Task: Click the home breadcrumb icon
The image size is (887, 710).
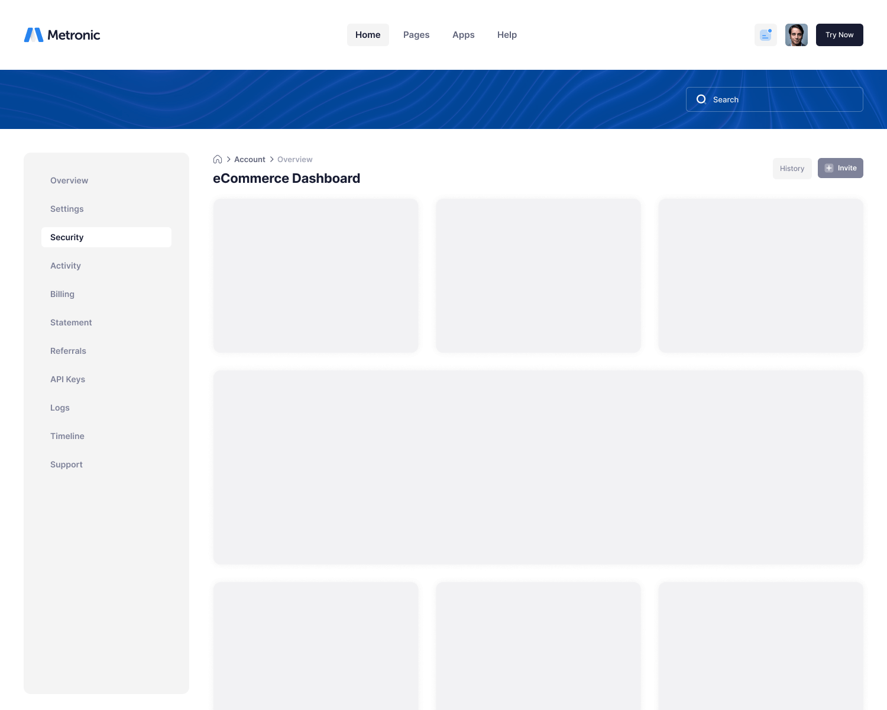Action: tap(218, 159)
